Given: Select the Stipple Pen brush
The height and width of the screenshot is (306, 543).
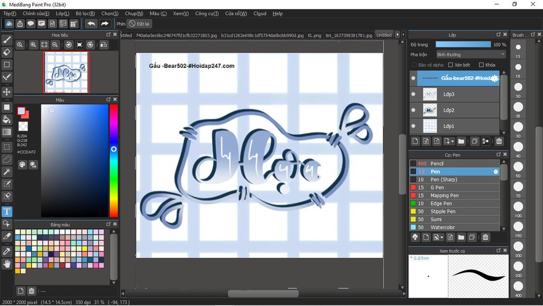Looking at the screenshot, I should 455,211.
